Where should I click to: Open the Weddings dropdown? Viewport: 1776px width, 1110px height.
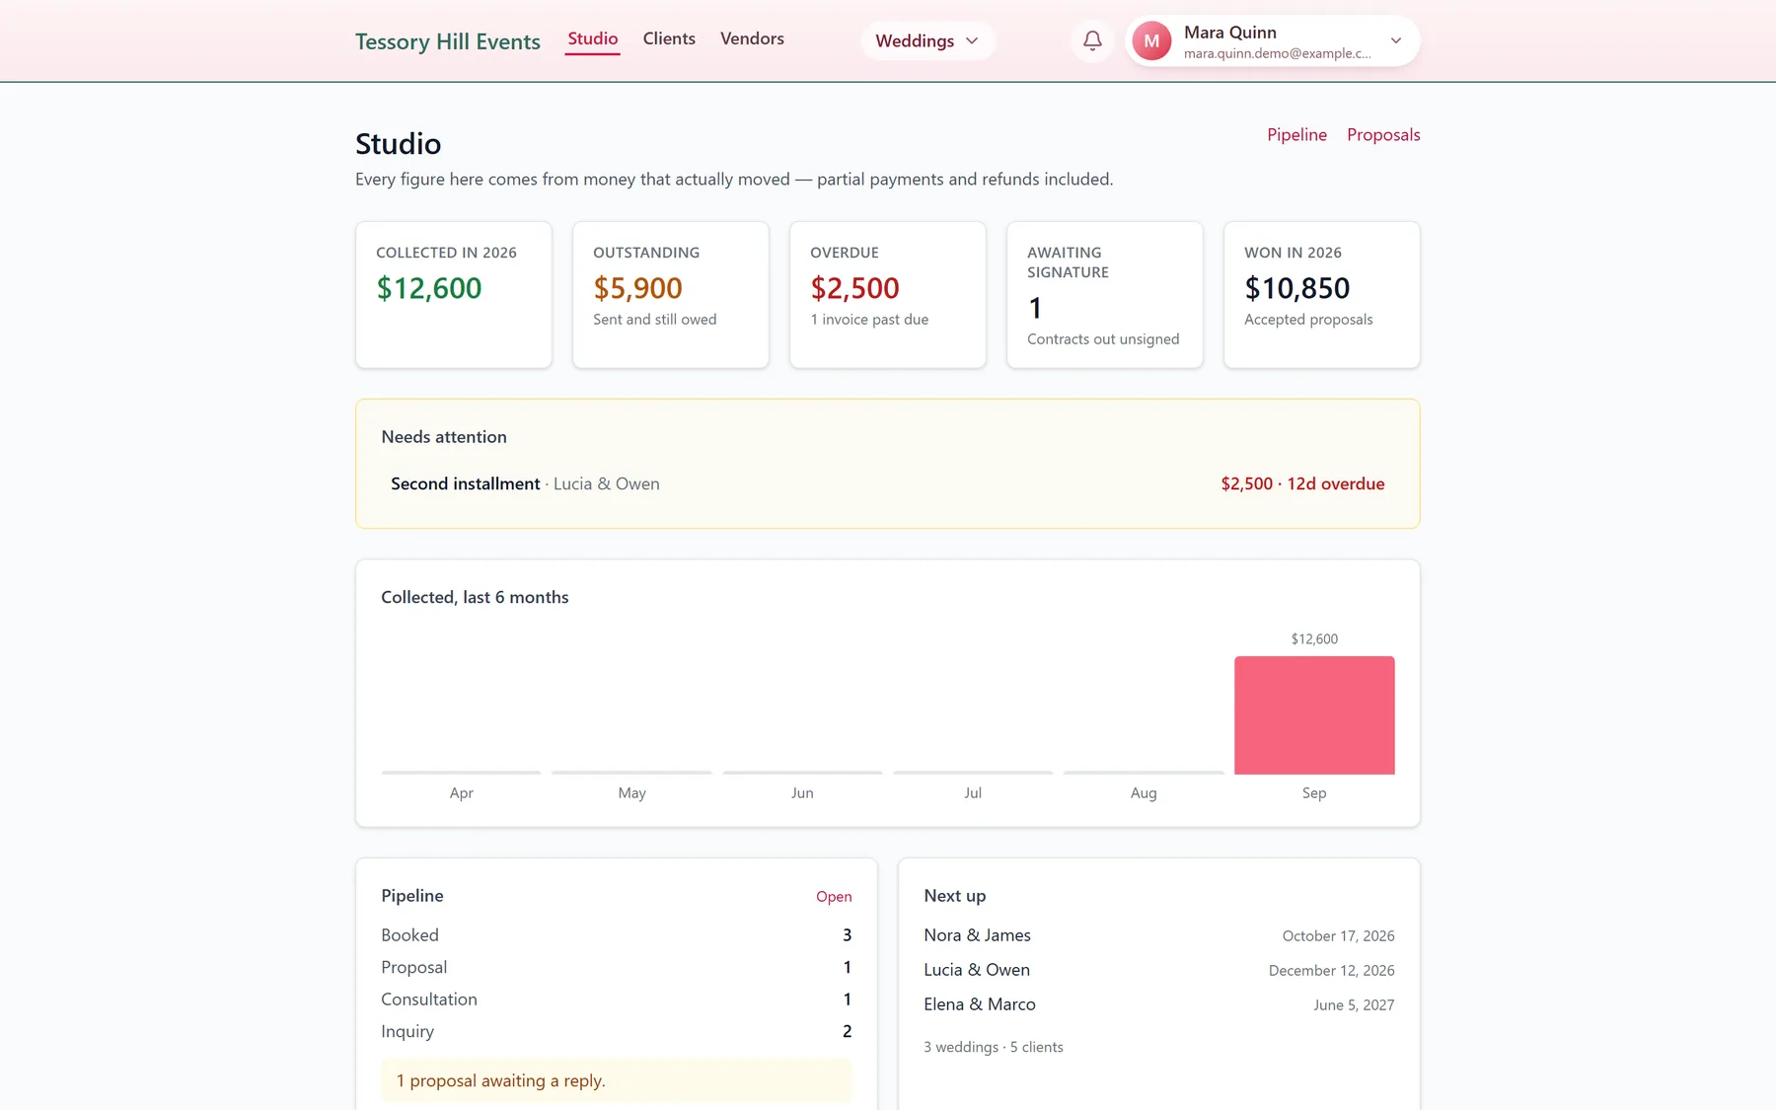tap(927, 40)
